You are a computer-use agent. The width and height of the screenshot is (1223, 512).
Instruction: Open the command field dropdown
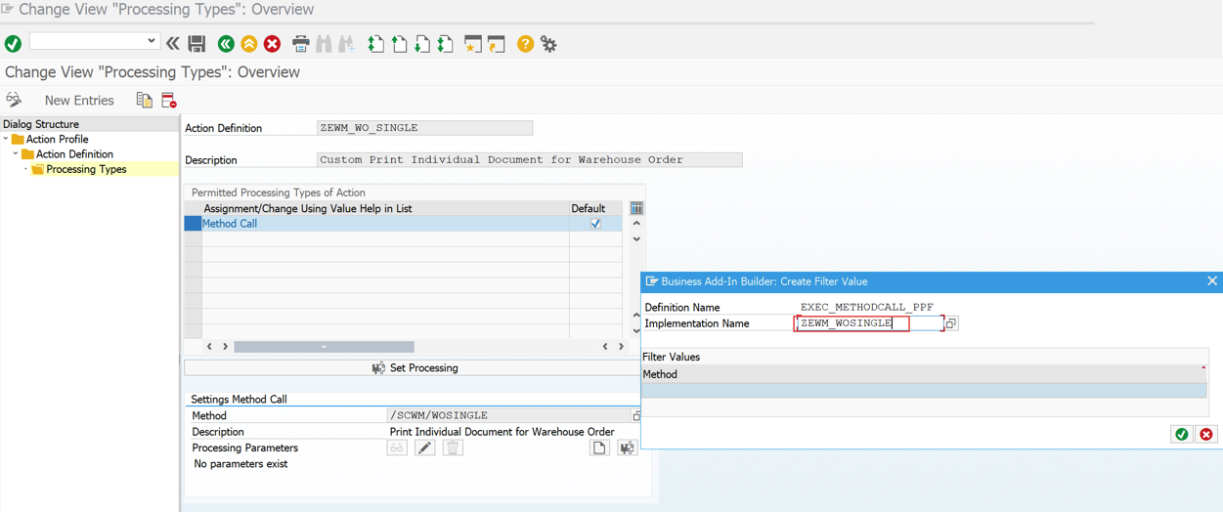[x=152, y=41]
